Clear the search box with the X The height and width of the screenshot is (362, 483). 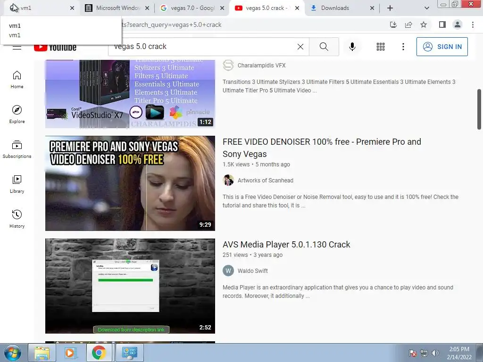pos(300,47)
